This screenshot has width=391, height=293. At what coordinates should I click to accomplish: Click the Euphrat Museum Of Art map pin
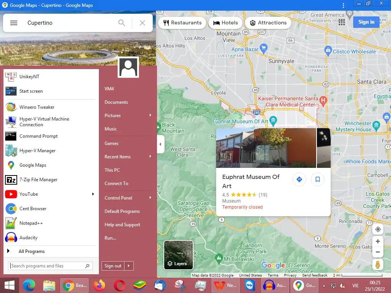(273, 120)
